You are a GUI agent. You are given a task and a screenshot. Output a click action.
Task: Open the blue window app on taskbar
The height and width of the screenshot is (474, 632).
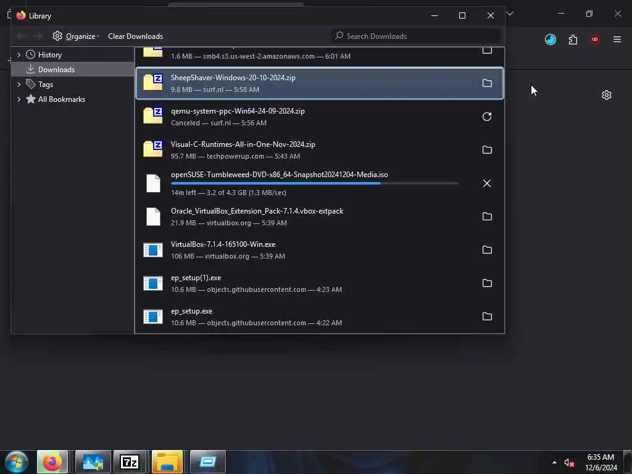pos(207,462)
